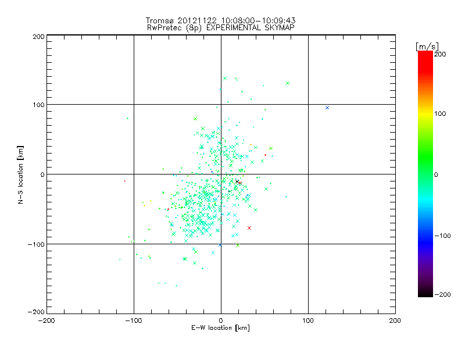Image resolution: width=465 pixels, height=349 pixels.
Task: Click the red cross marker near N-S -75
Action: point(249,228)
